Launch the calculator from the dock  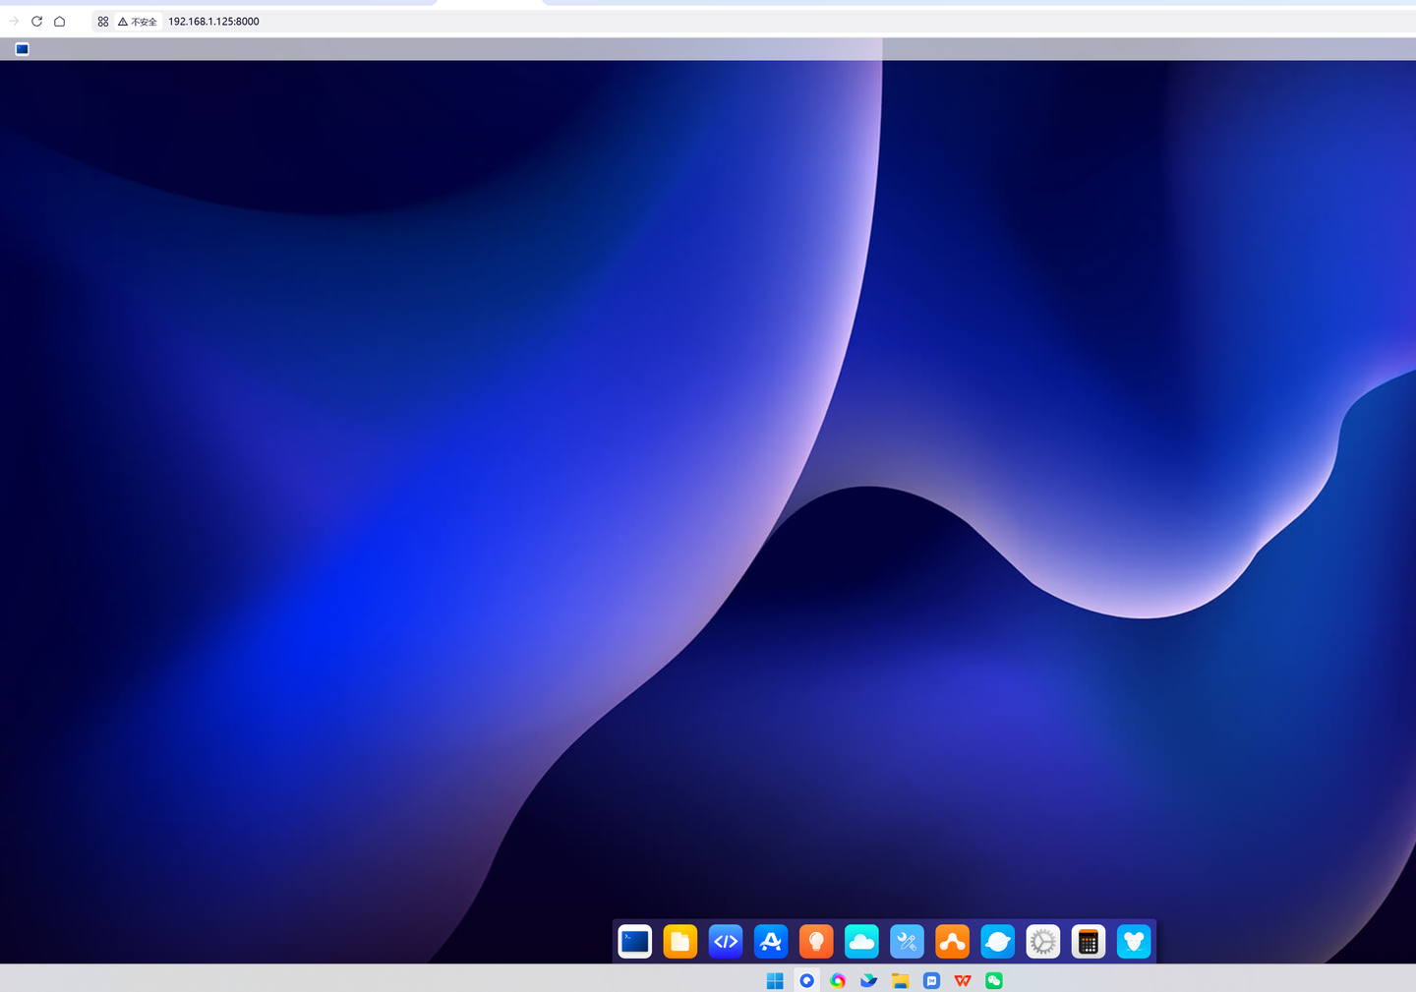[1088, 942]
